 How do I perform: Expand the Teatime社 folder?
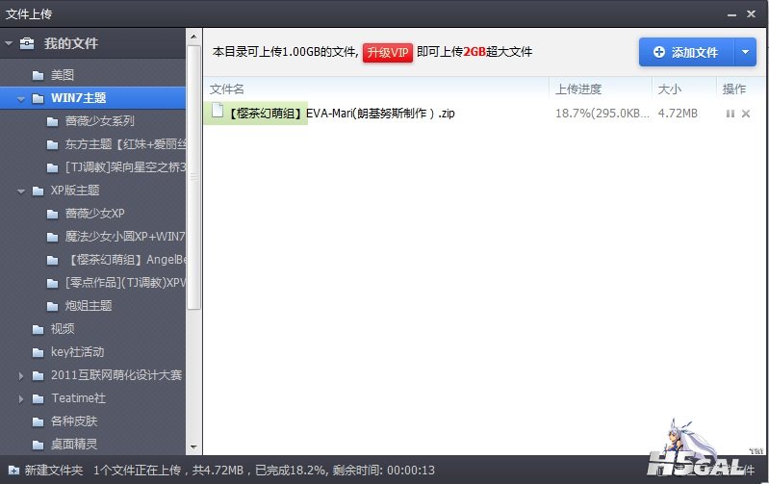[21, 398]
